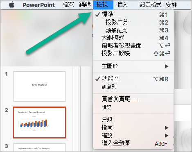Toggle the 功能區 ribbon option
192x152 pixels.
[133, 79]
